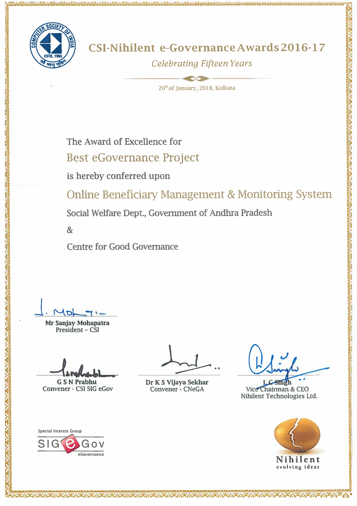The width and height of the screenshot is (357, 506).
Task: Click the printed name "G S N Prabhu"
Action: tap(77, 382)
